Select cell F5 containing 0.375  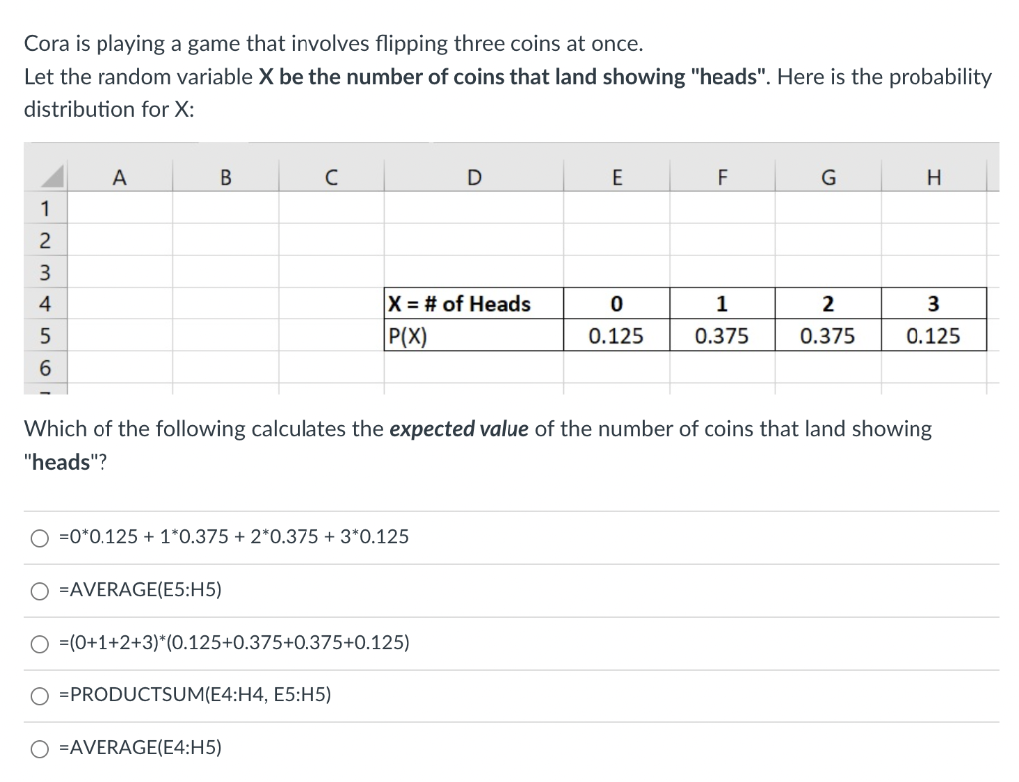(x=722, y=336)
